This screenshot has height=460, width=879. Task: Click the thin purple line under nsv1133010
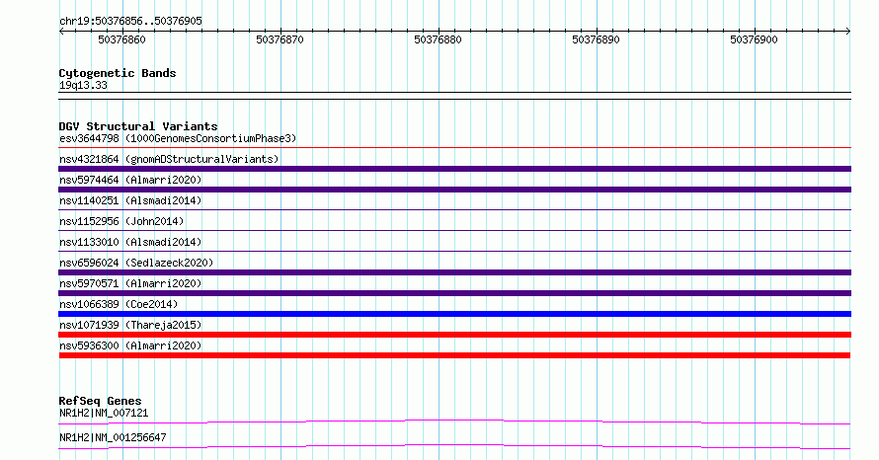click(x=455, y=252)
